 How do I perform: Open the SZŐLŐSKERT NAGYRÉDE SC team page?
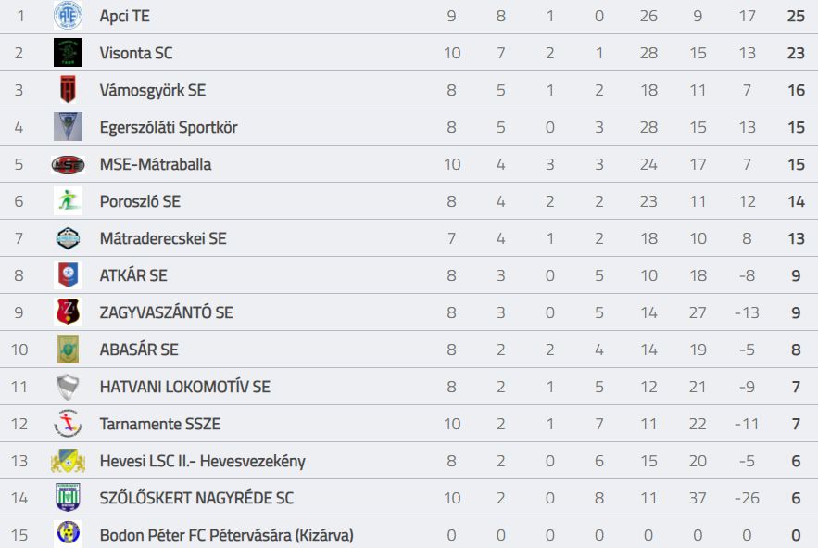click(196, 498)
